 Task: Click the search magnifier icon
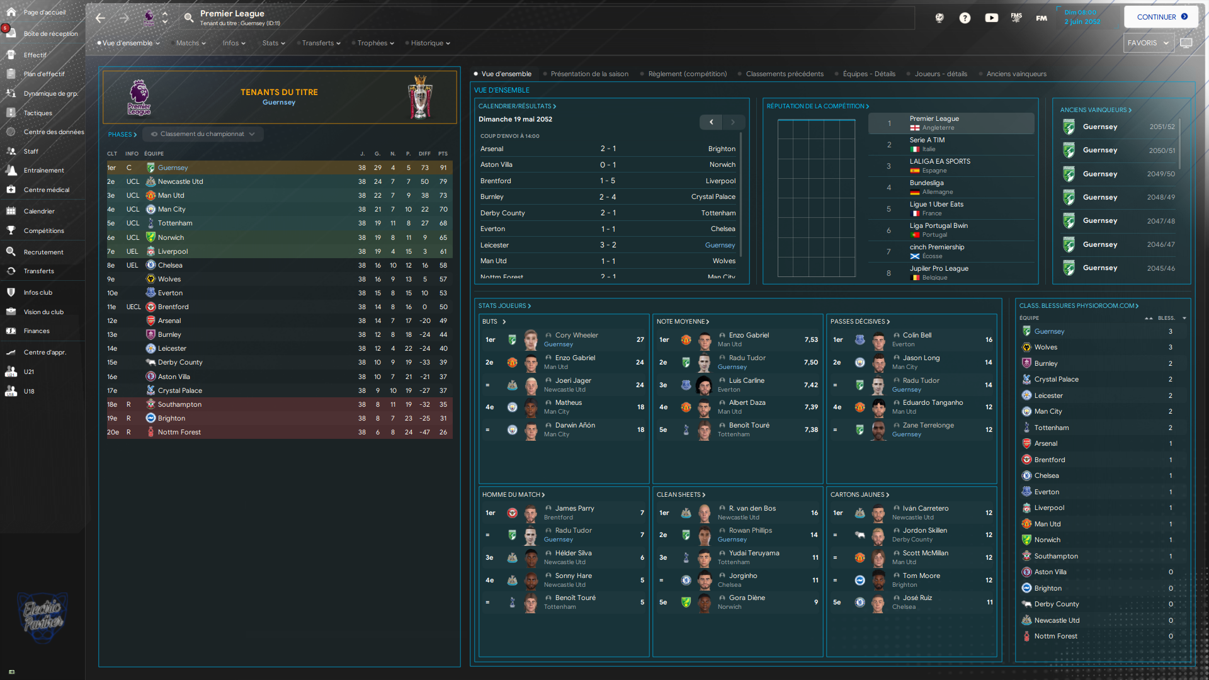188,18
